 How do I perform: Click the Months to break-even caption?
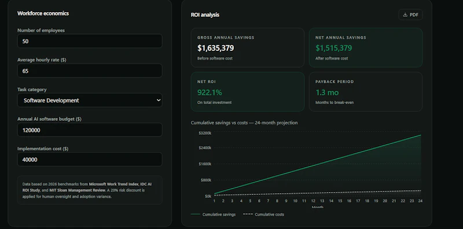point(335,103)
